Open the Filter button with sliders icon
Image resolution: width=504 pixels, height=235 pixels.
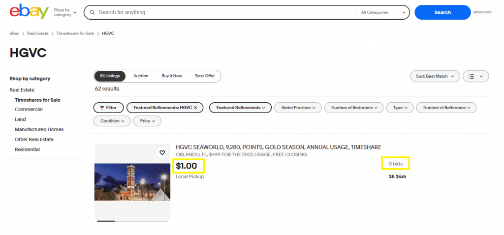pyautogui.click(x=109, y=108)
